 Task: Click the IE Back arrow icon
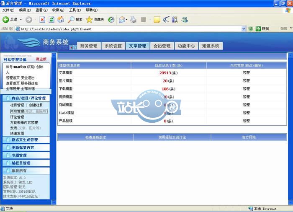click(x=5, y=19)
